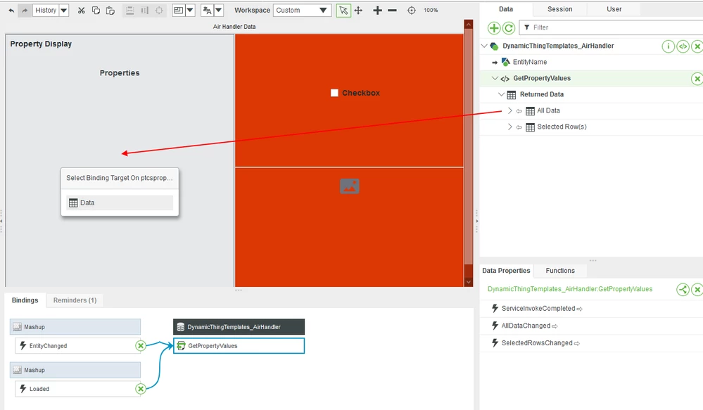
Task: Select EntityName parameter in data tree
Action: click(x=529, y=62)
